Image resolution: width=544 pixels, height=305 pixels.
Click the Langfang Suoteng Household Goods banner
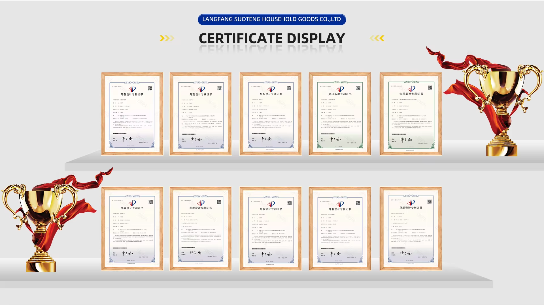coord(272,19)
